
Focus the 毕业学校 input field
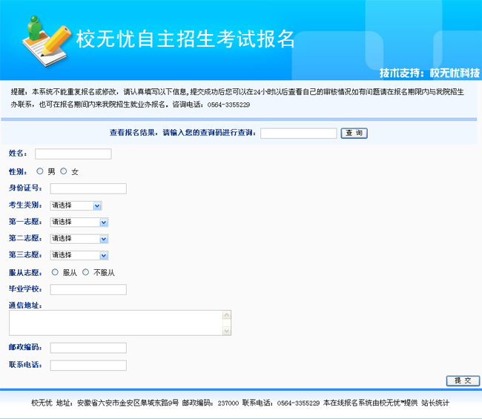tap(88, 289)
